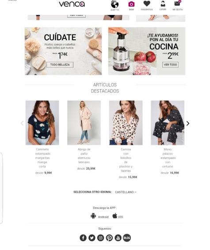
Task: Advance featured articles carousel with right arrow
Action: (188, 123)
